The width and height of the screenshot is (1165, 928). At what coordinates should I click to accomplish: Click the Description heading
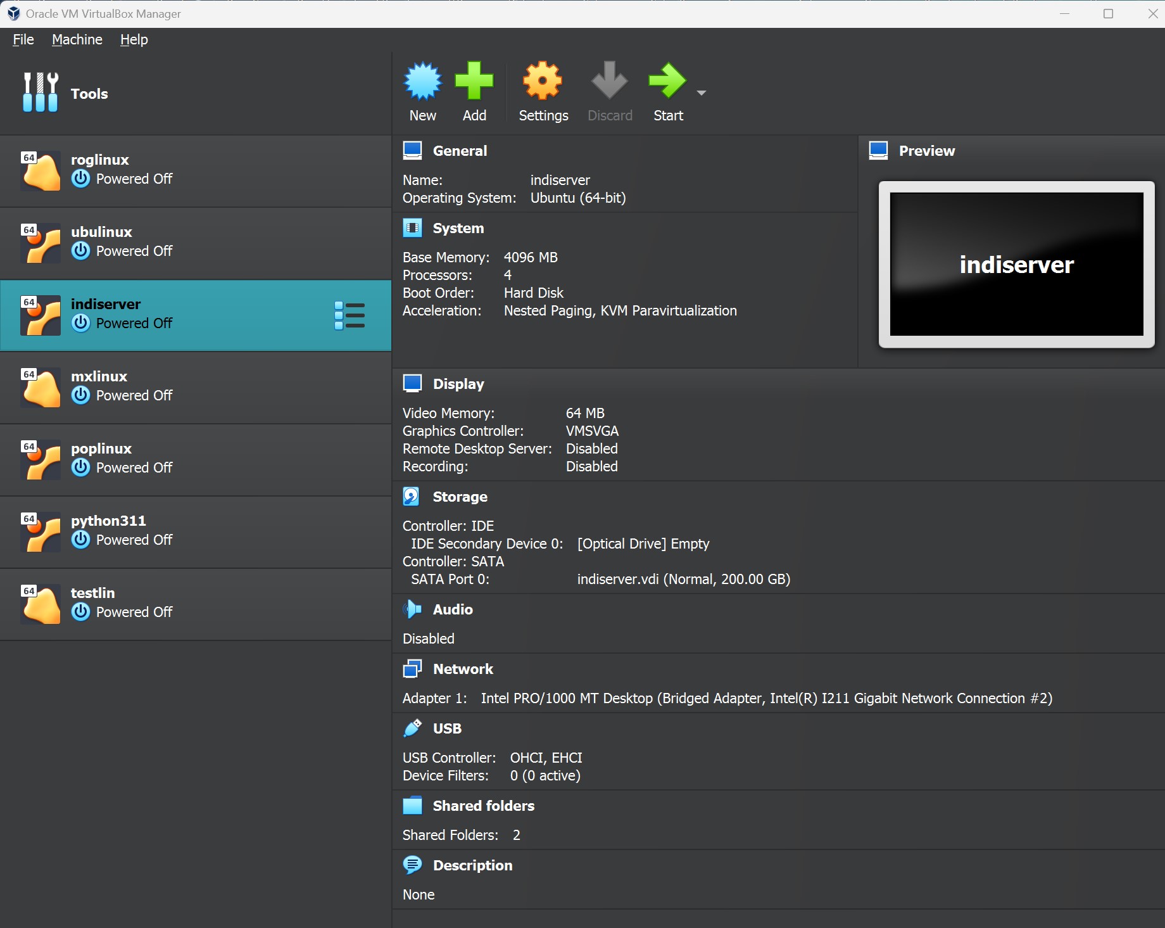(473, 865)
